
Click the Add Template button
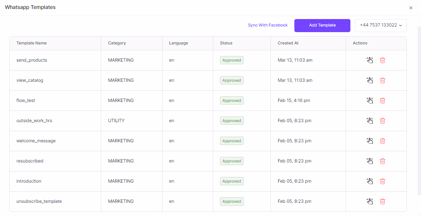[322, 25]
